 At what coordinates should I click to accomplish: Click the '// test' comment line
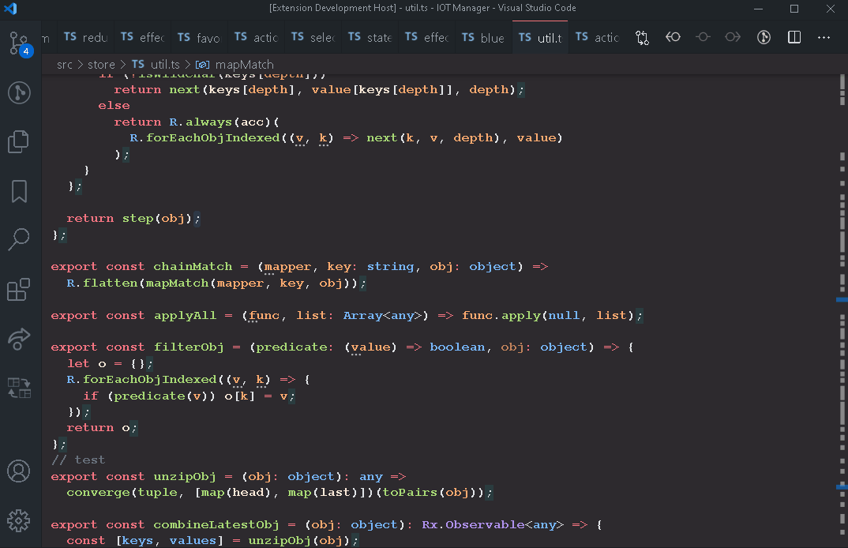pos(78,460)
